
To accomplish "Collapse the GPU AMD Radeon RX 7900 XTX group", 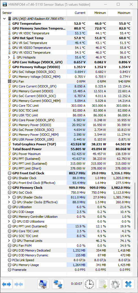I will click(x=5, y=19).
